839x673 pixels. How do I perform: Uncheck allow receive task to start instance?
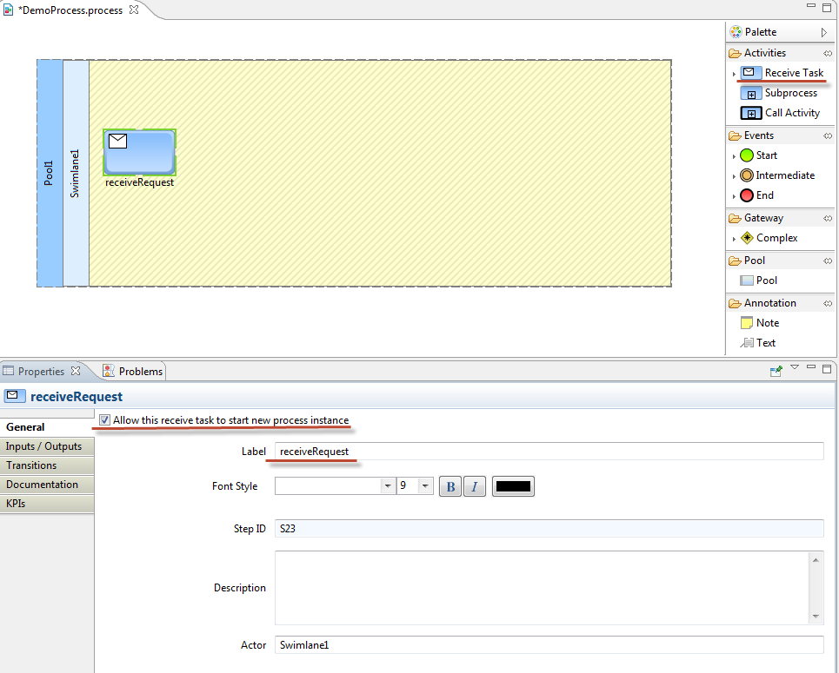click(x=105, y=420)
